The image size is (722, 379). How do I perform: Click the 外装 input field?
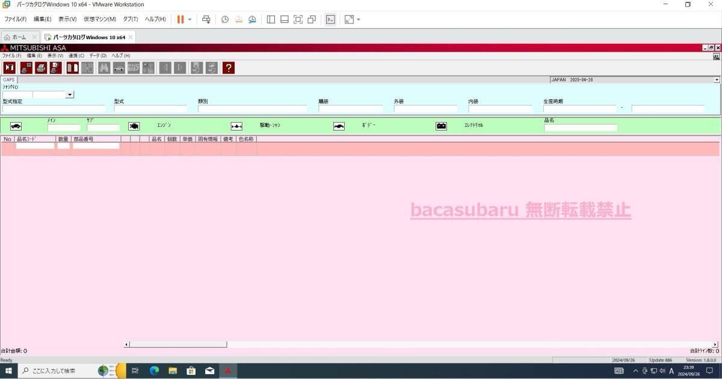(x=425, y=109)
